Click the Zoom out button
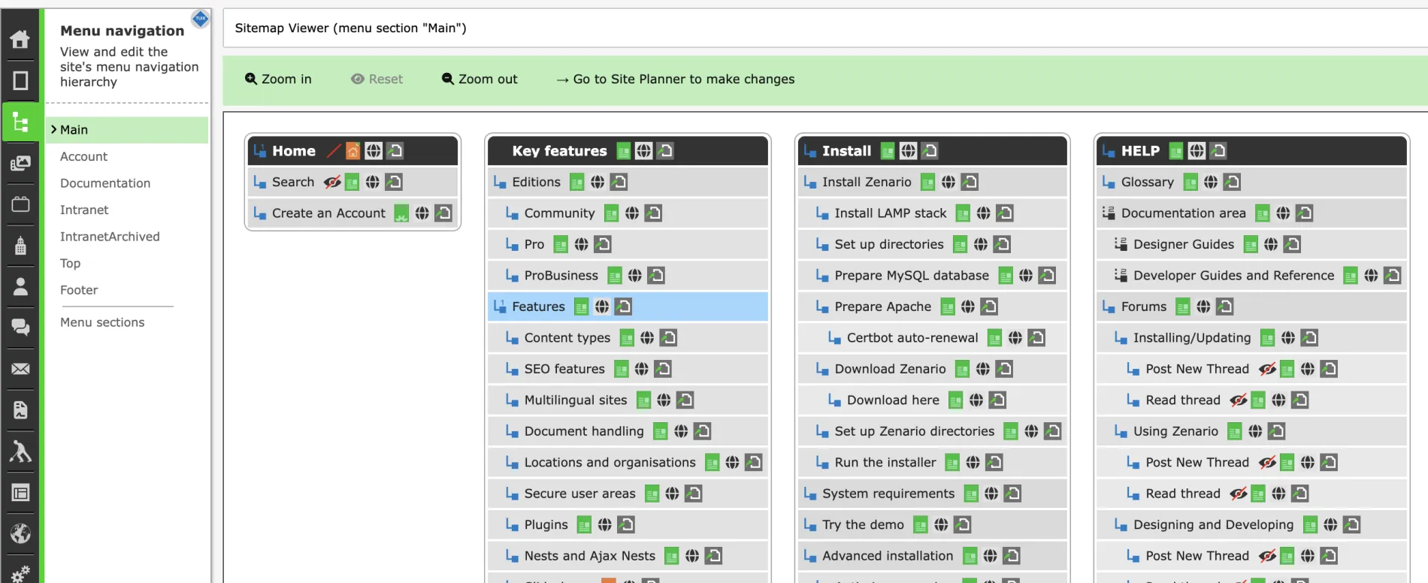 click(x=480, y=79)
